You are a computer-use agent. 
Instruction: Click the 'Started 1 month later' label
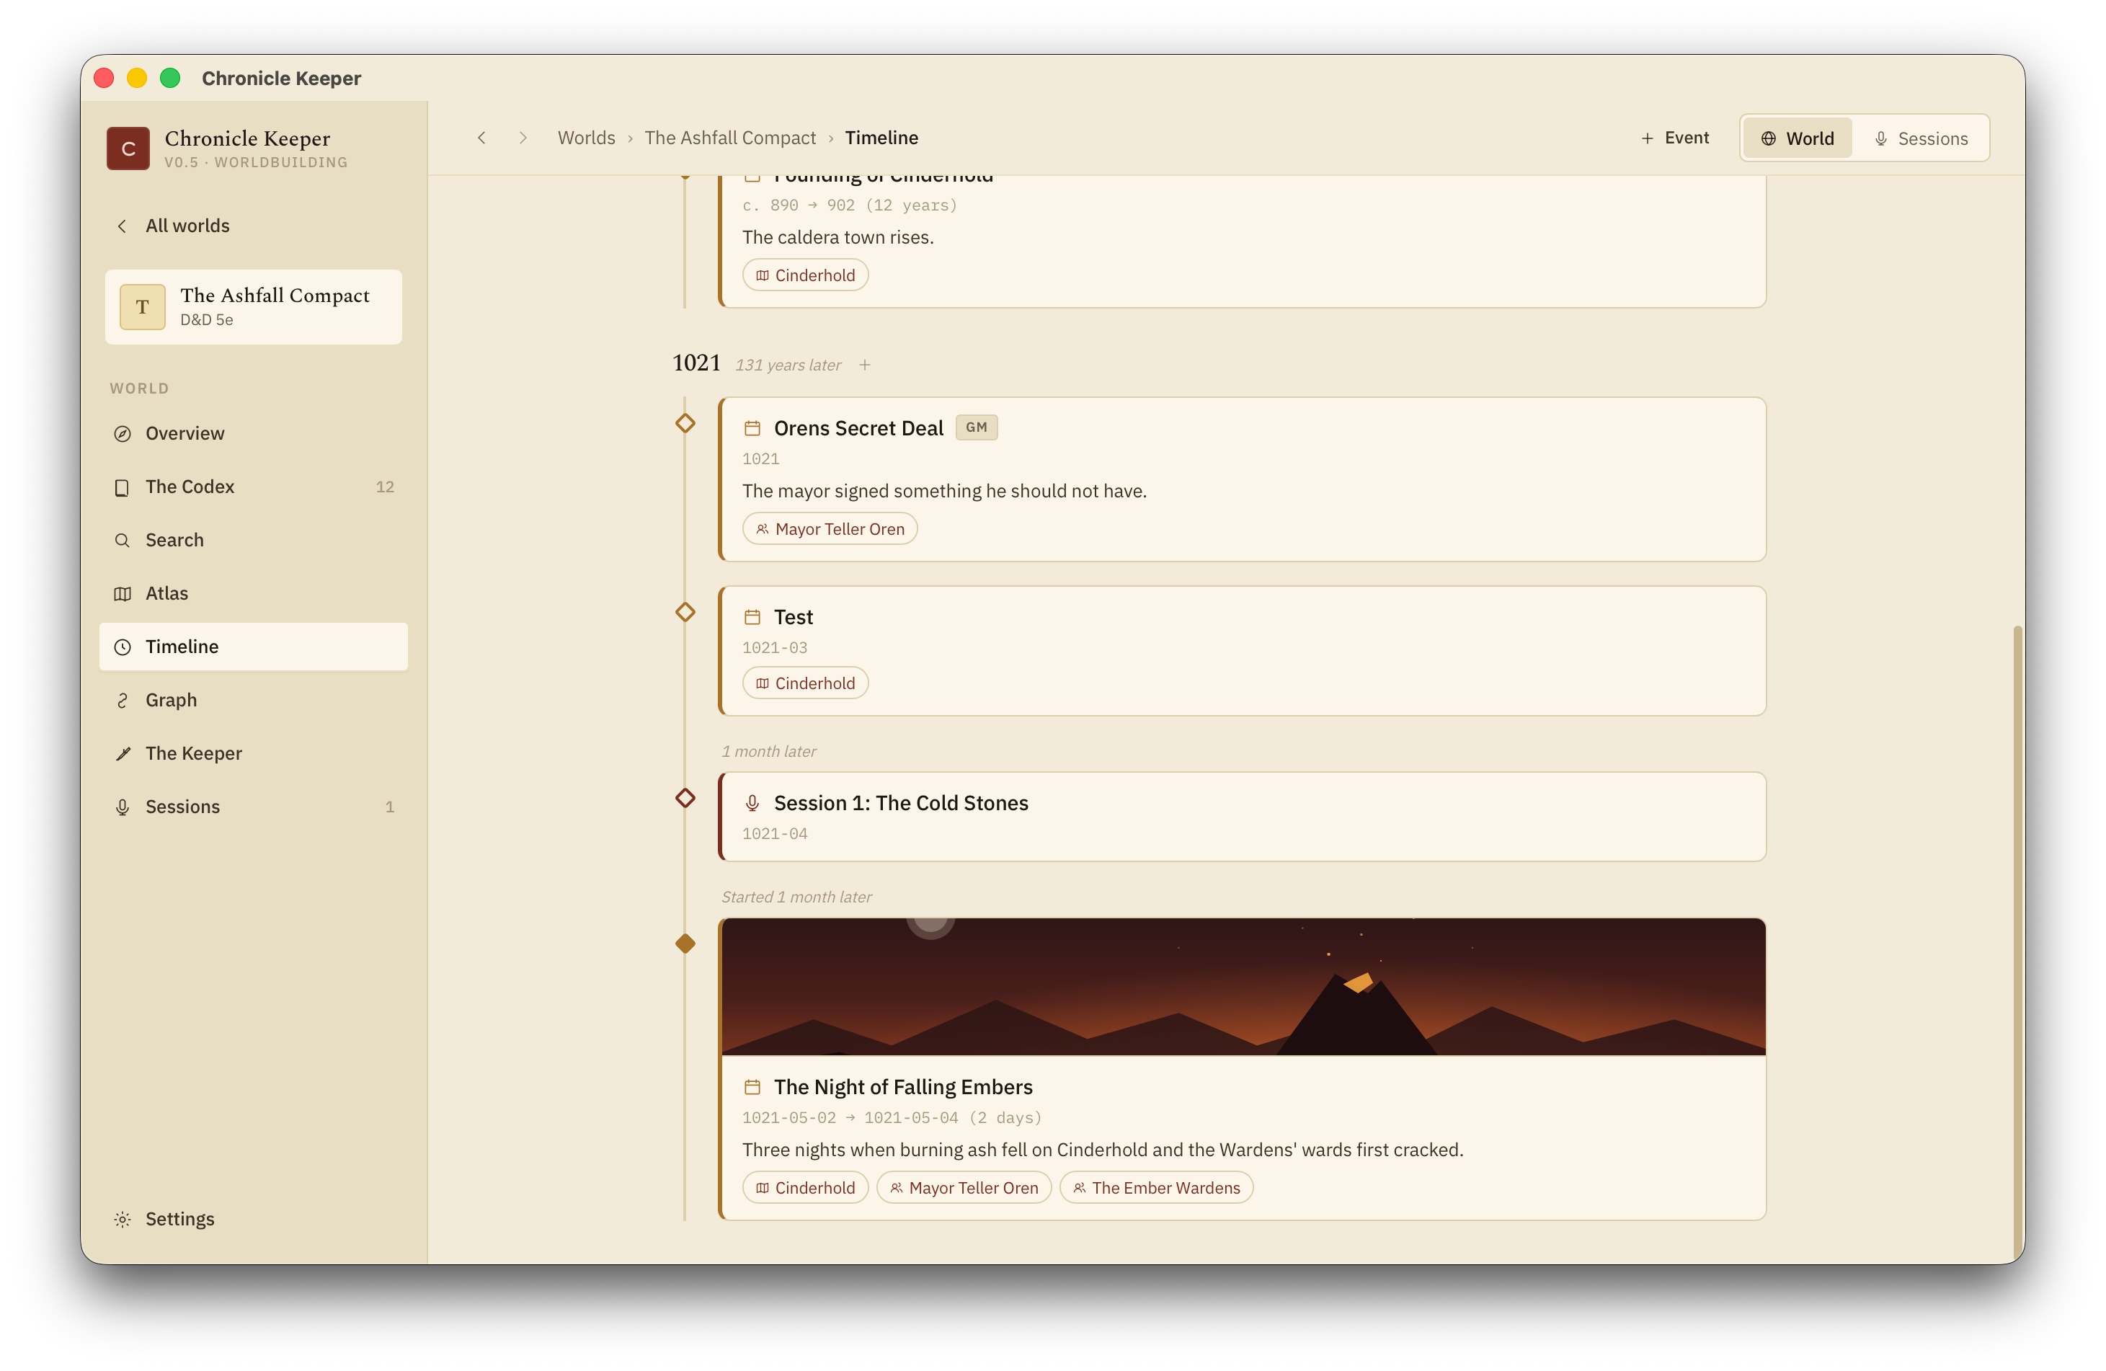click(796, 897)
